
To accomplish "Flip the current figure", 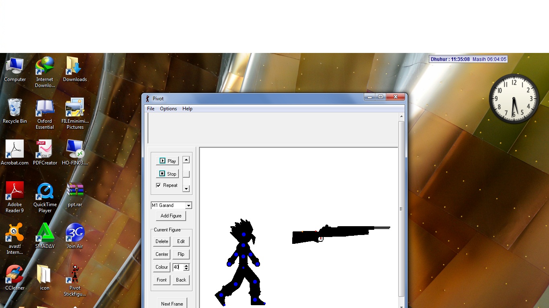I will click(x=180, y=254).
